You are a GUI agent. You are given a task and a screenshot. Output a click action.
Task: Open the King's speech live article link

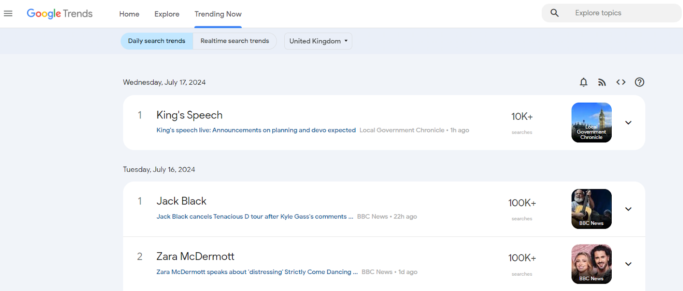pos(256,130)
